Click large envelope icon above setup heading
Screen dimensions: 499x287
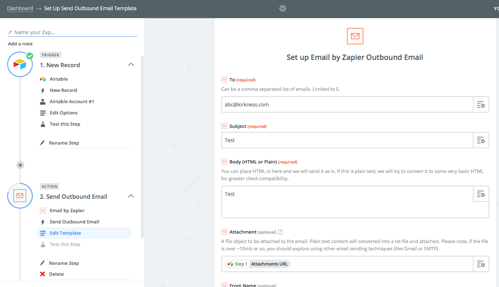point(355,36)
